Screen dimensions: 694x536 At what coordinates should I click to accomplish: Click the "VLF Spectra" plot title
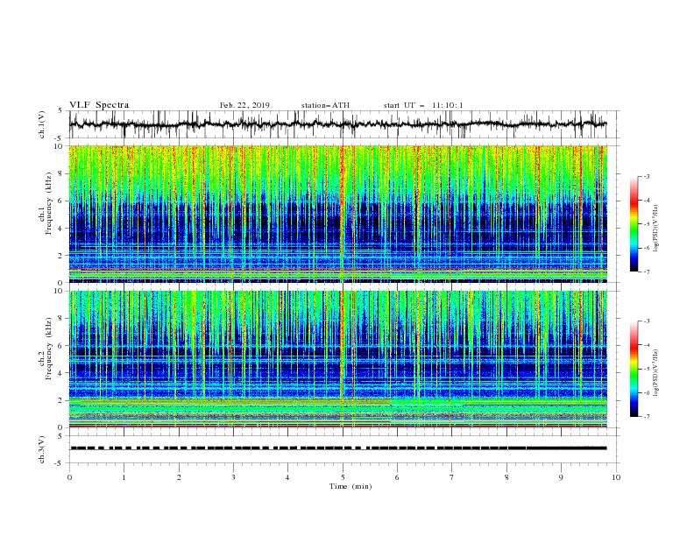[x=99, y=105]
